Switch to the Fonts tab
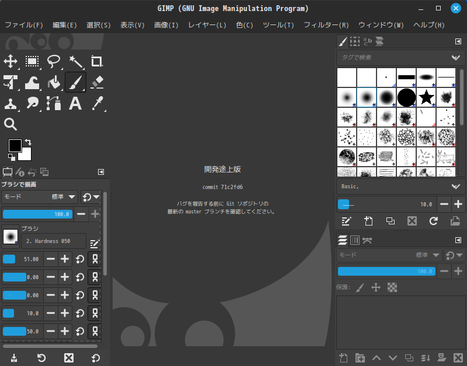Screen dimensions: 467x366 (x=367, y=41)
